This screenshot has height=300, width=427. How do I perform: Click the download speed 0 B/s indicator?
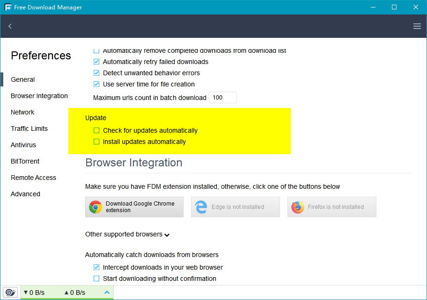click(x=34, y=293)
